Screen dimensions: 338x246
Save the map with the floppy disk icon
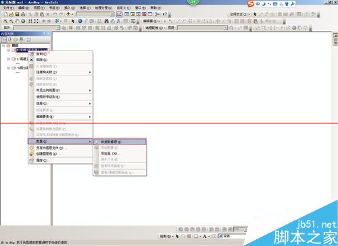17,14
